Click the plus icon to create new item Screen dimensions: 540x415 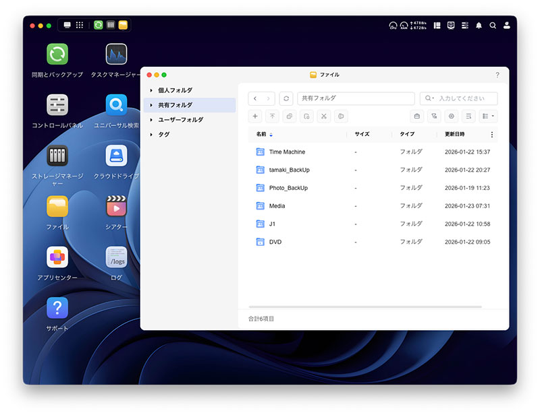[255, 116]
